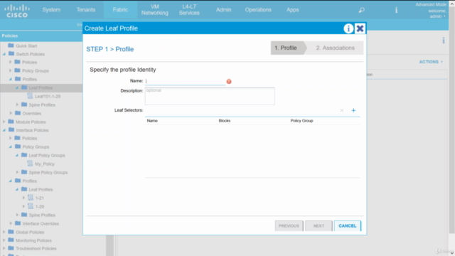Click the NEXT button
Viewport: 455px width, 256px height.
click(318, 226)
